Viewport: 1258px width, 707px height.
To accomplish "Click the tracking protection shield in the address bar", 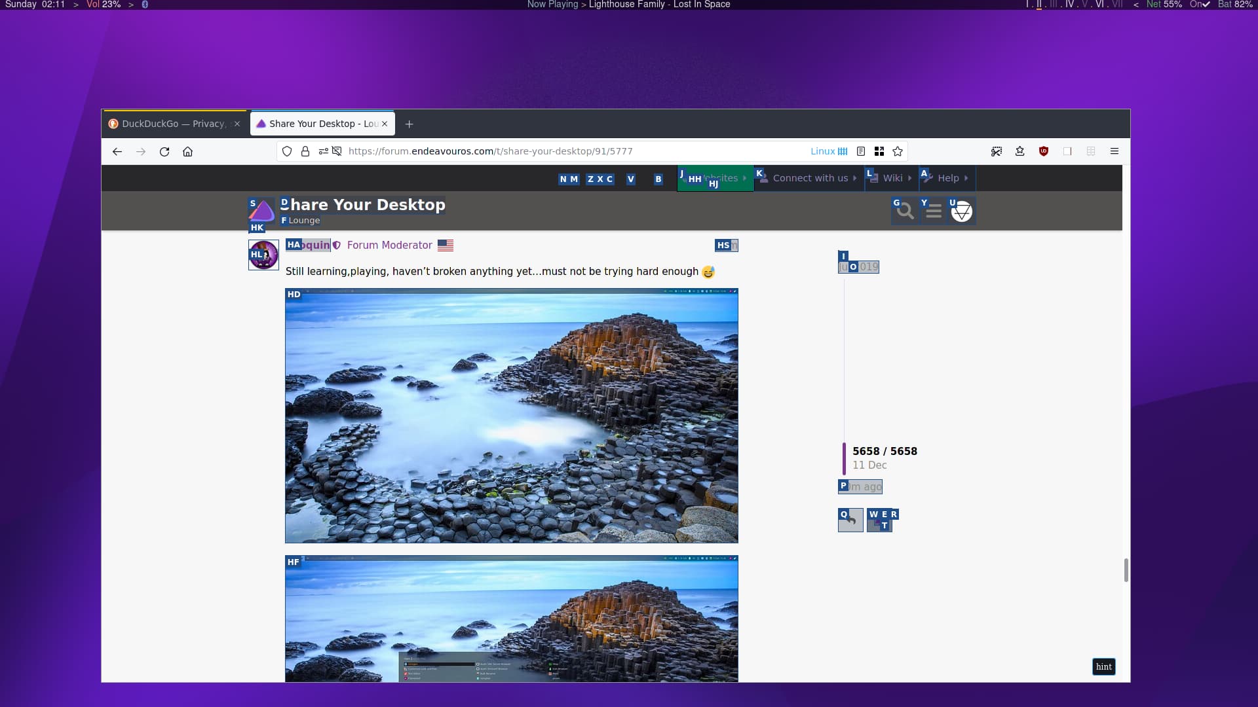I will pyautogui.click(x=286, y=151).
